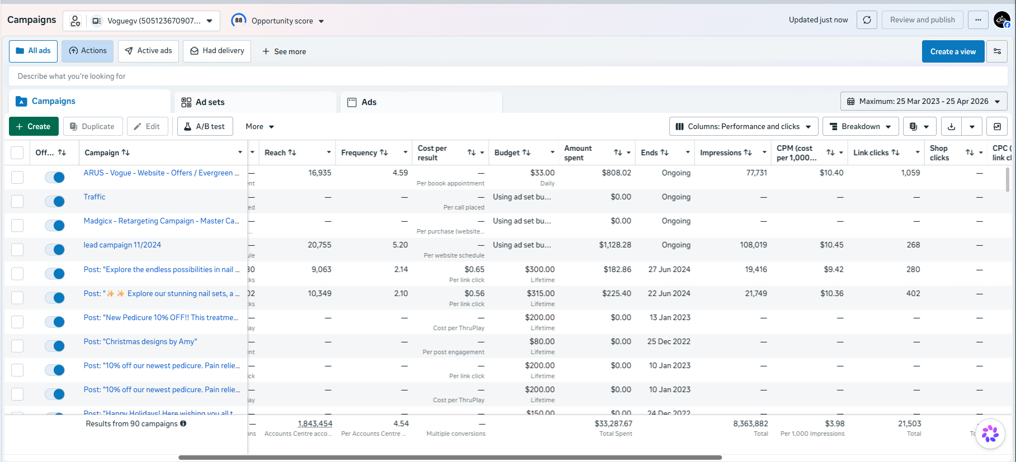This screenshot has height=462, width=1016.
Task: Click the view settings sliders icon
Action: coord(997,51)
